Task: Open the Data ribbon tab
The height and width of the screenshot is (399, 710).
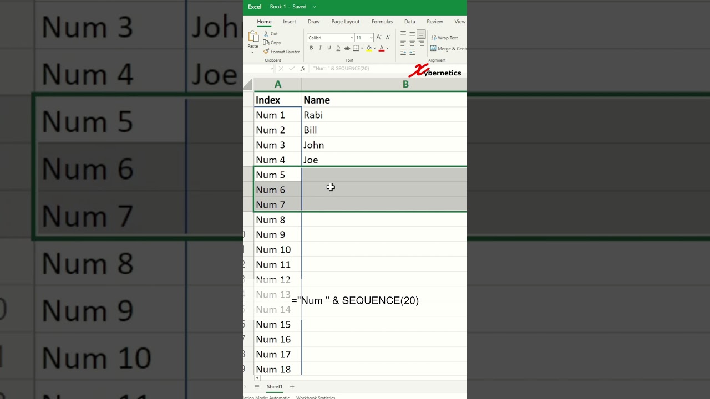Action: (x=409, y=22)
